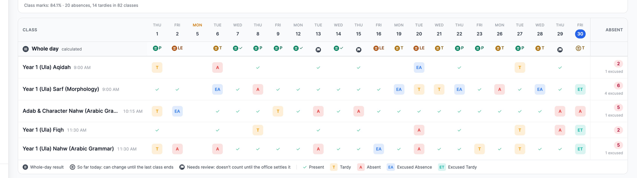Select Sarf excused absence on Thu 22

pyautogui.click(x=459, y=89)
